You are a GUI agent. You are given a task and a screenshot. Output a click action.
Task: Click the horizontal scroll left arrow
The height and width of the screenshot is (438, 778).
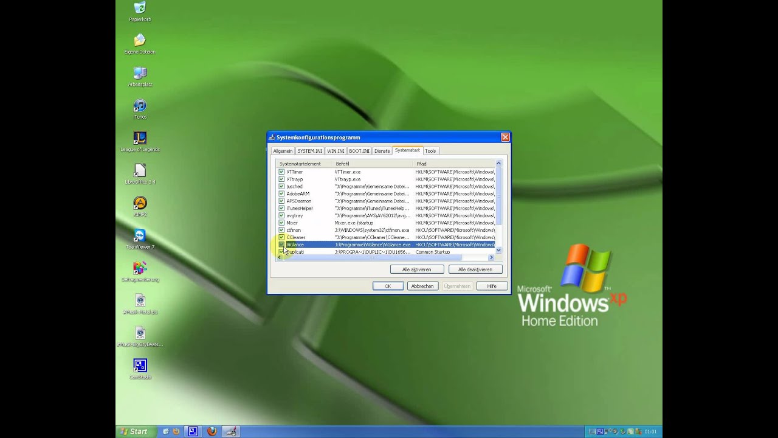(280, 257)
